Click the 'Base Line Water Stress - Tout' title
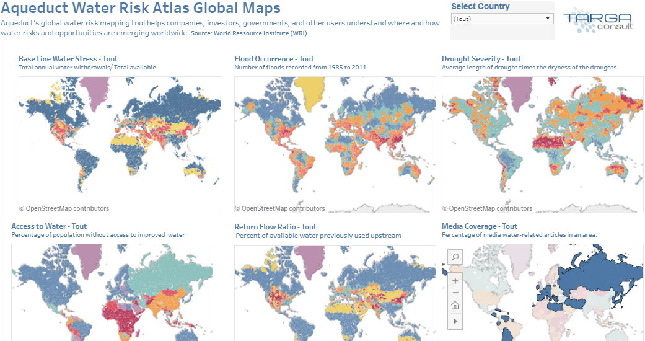645x341 pixels. pos(68,59)
